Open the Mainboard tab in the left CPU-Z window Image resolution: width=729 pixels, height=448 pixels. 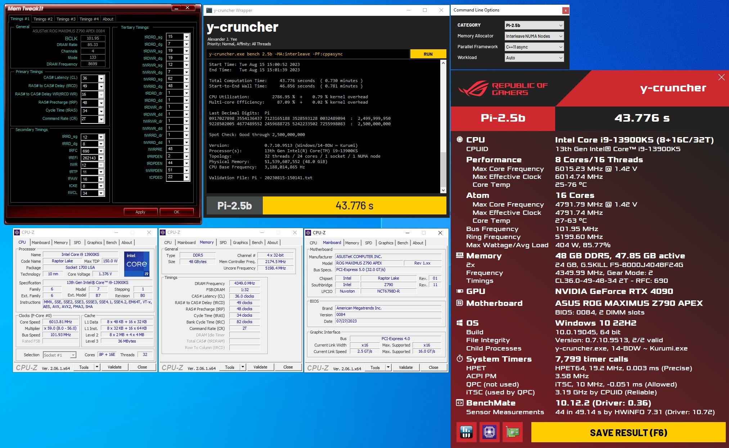[x=41, y=243]
